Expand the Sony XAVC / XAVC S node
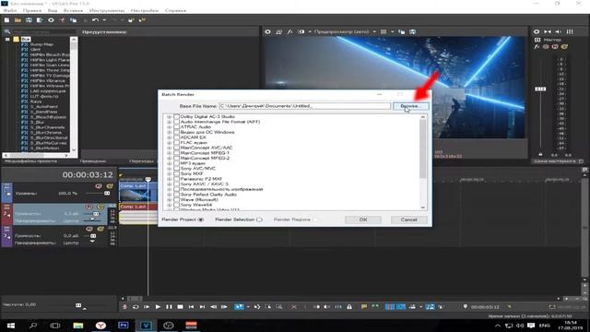Viewport: 590px width, 332px height. (x=170, y=184)
